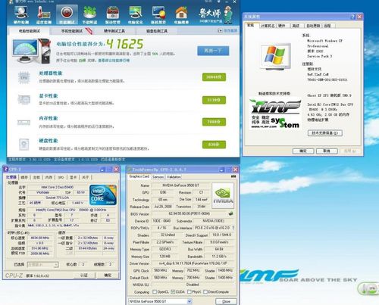Click the desktop tray widget at bottom right
Screen dimensions: 379x305
point(369,288)
